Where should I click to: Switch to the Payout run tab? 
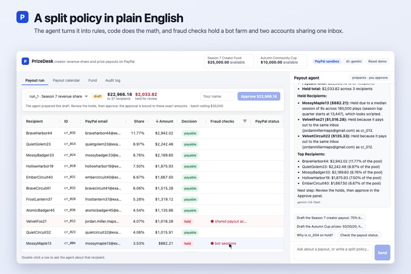tap(35, 80)
